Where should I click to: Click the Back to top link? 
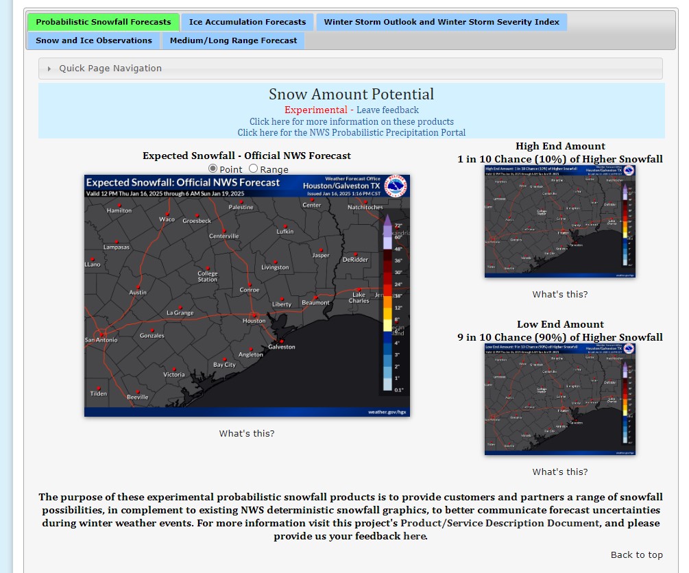click(636, 554)
